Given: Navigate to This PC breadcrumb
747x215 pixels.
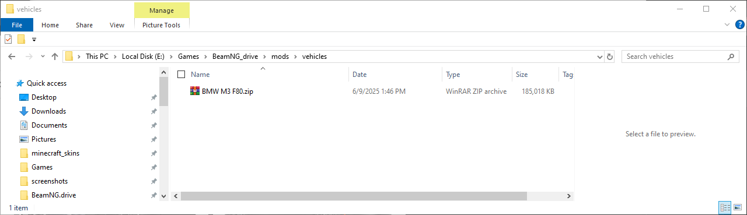Looking at the screenshot, I should [x=97, y=57].
